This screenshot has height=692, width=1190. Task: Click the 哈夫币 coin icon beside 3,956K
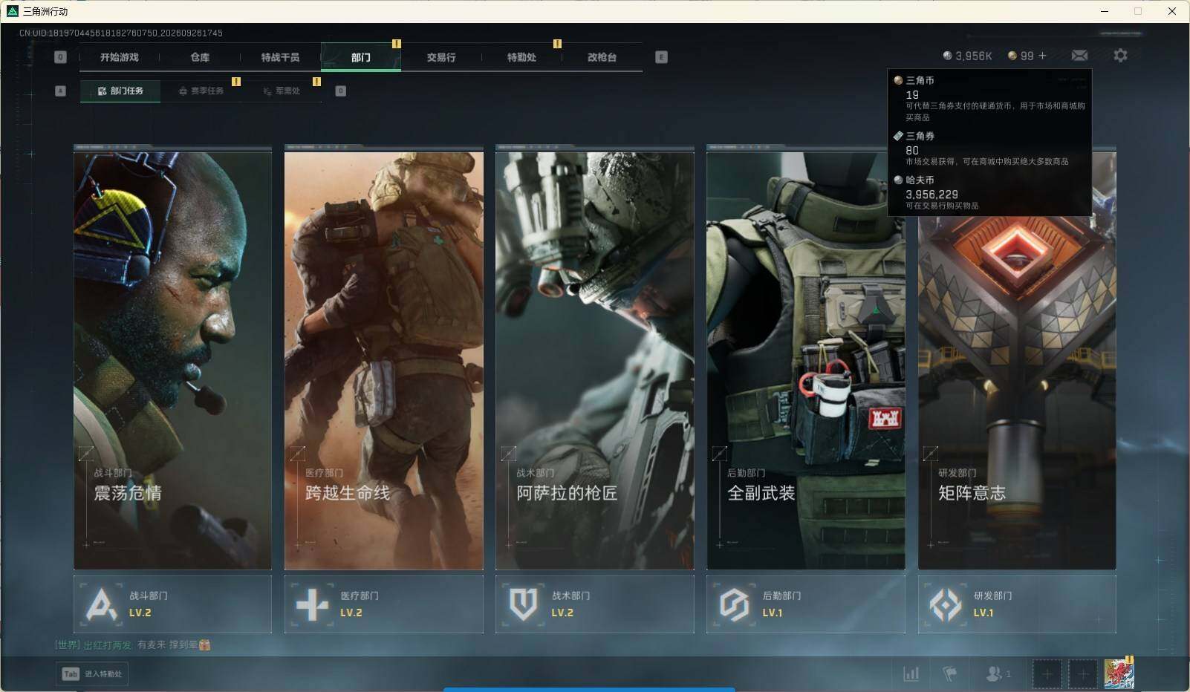947,56
